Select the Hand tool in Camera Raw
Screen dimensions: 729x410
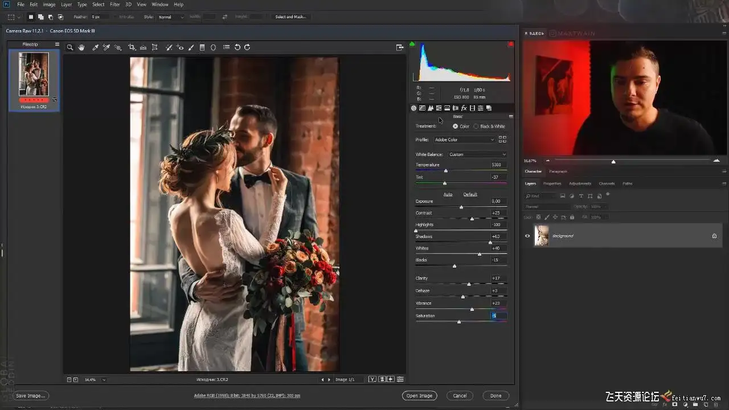coord(81,47)
